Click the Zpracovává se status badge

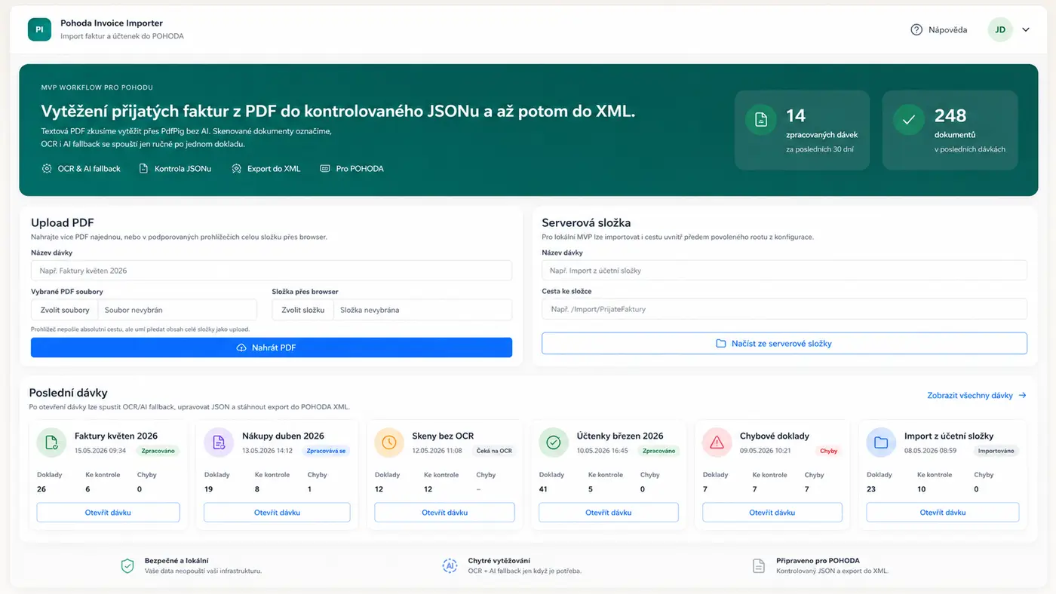(327, 451)
